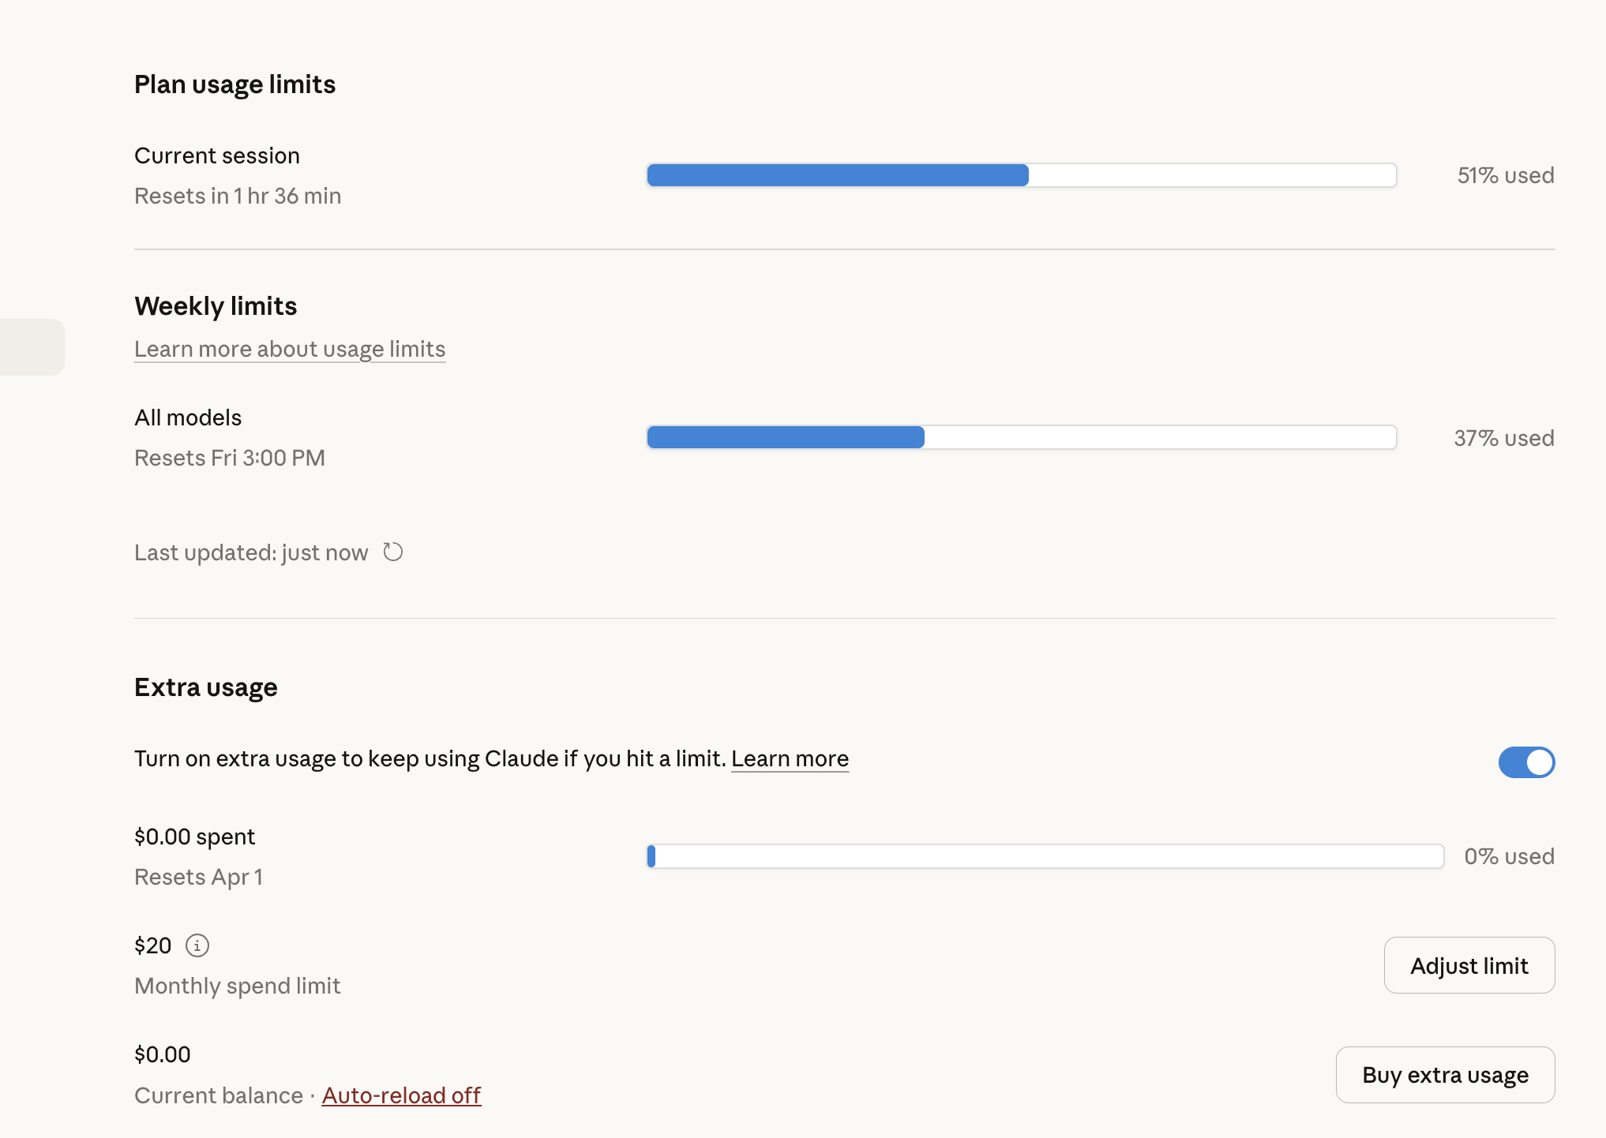Click the 51% used label

pyautogui.click(x=1505, y=175)
